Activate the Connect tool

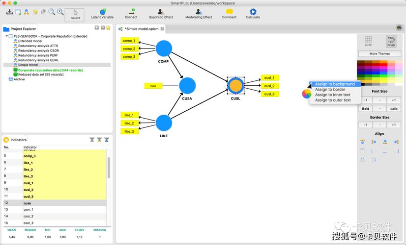(131, 13)
